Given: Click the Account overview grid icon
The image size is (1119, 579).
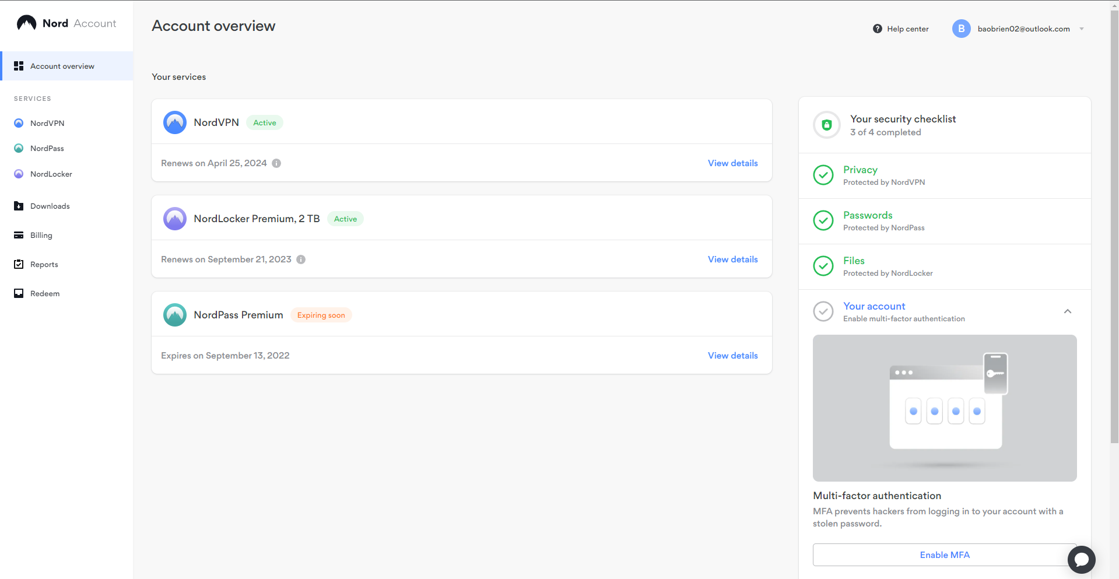Looking at the screenshot, I should (19, 66).
